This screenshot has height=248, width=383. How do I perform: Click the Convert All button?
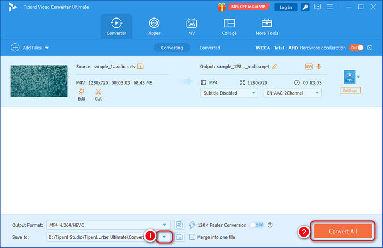(x=343, y=231)
